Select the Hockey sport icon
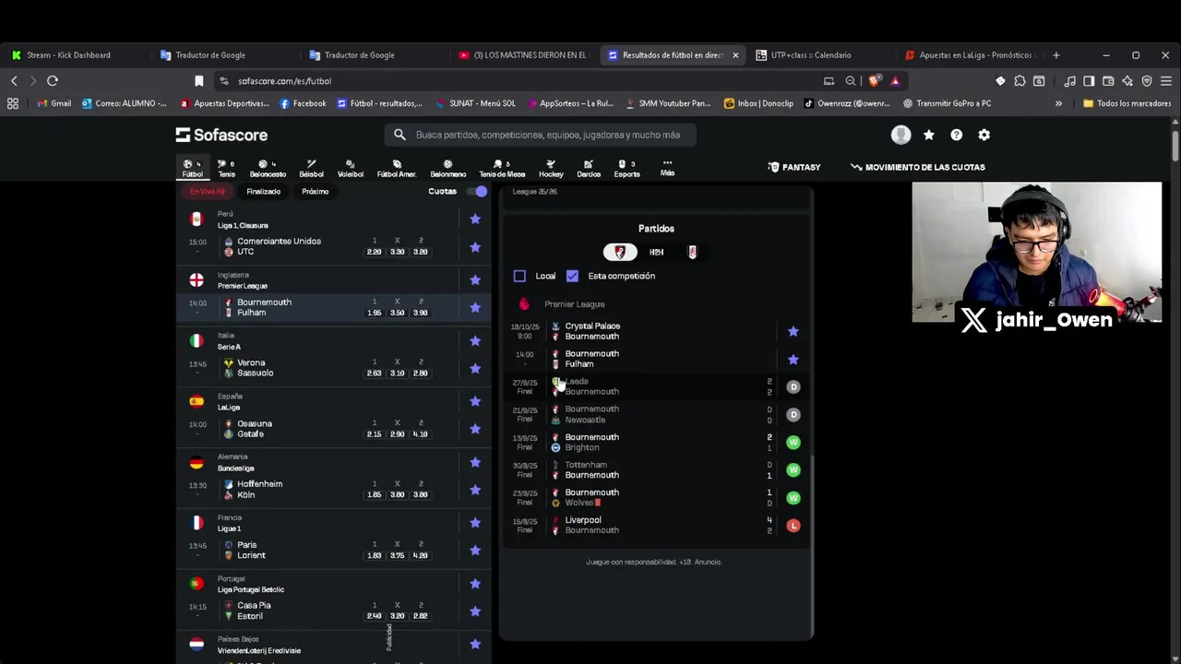 pyautogui.click(x=551, y=168)
